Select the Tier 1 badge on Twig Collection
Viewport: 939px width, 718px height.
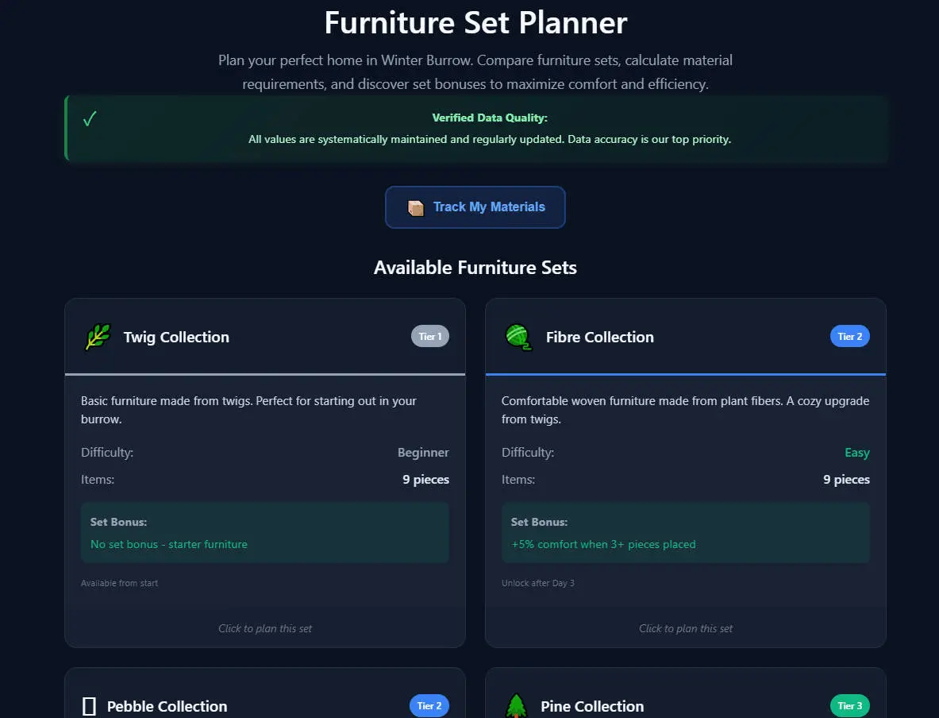tap(429, 336)
